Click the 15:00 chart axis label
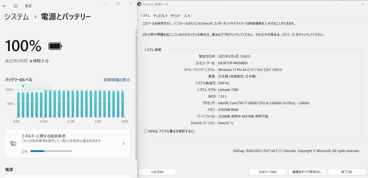This screenshot has height=178, width=368. tap(43, 121)
